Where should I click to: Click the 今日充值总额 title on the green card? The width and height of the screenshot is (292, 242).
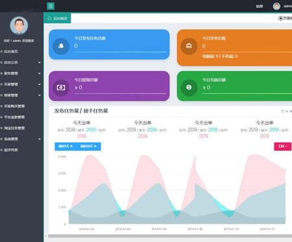214,80
